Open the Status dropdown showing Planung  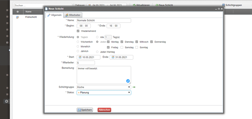(104, 92)
